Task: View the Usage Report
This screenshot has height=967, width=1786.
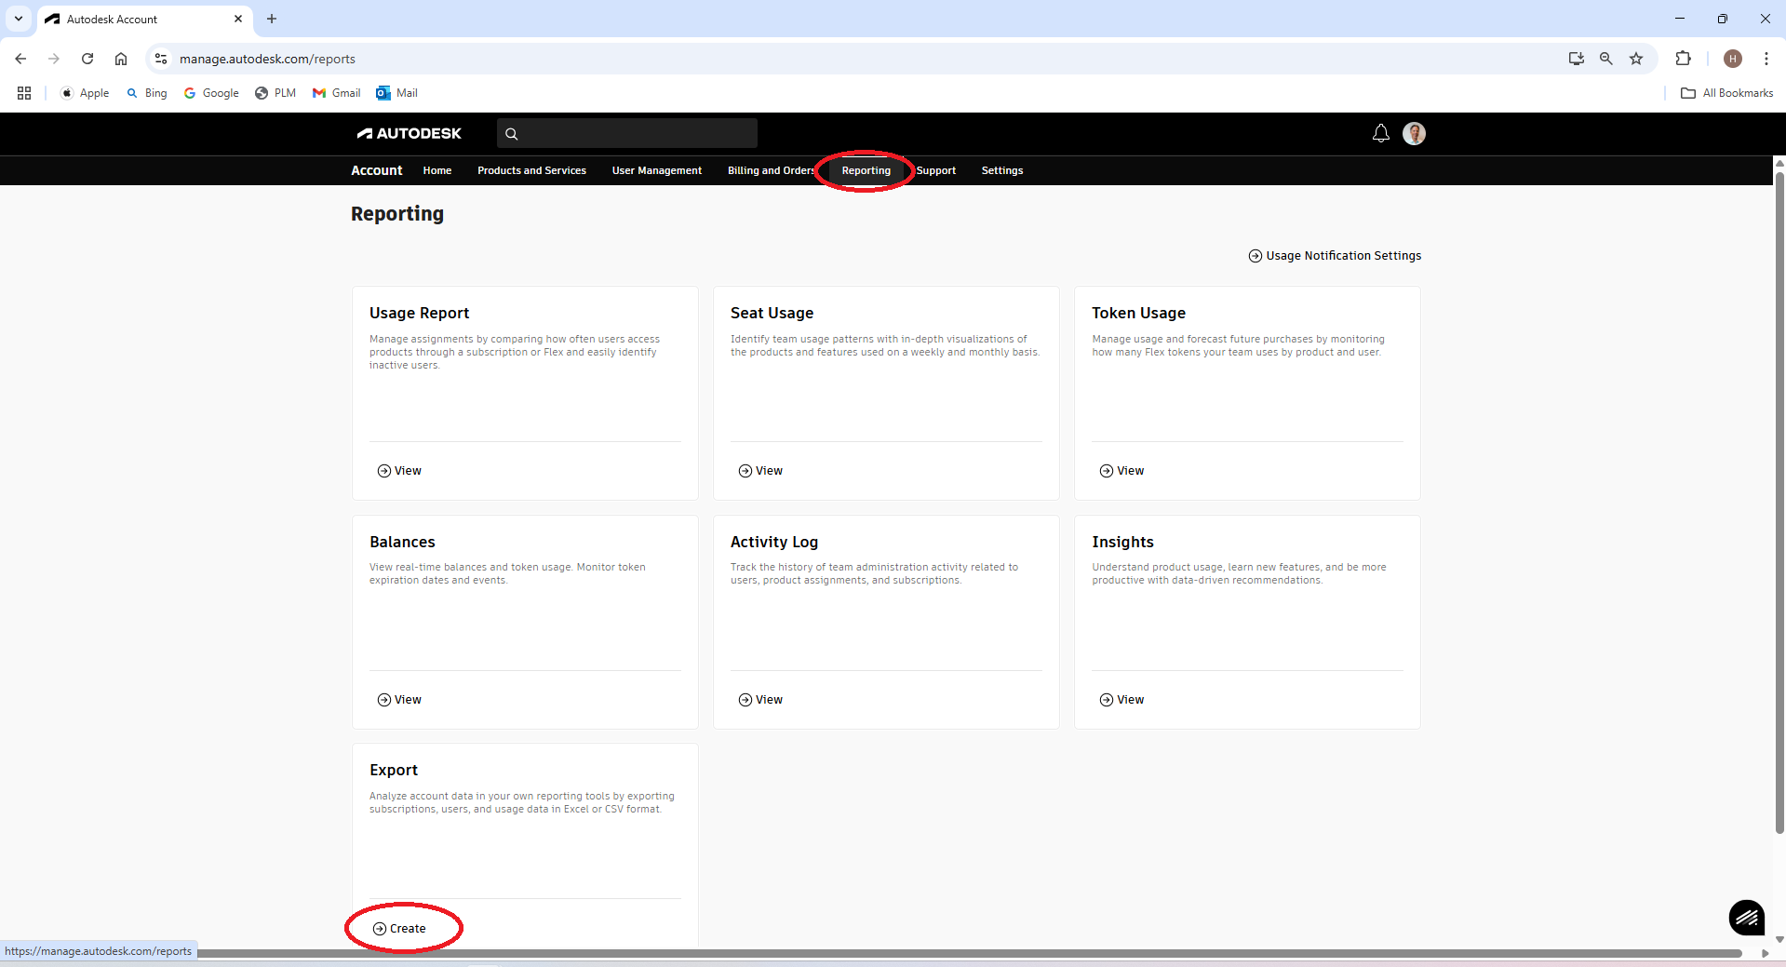Action: point(399,471)
